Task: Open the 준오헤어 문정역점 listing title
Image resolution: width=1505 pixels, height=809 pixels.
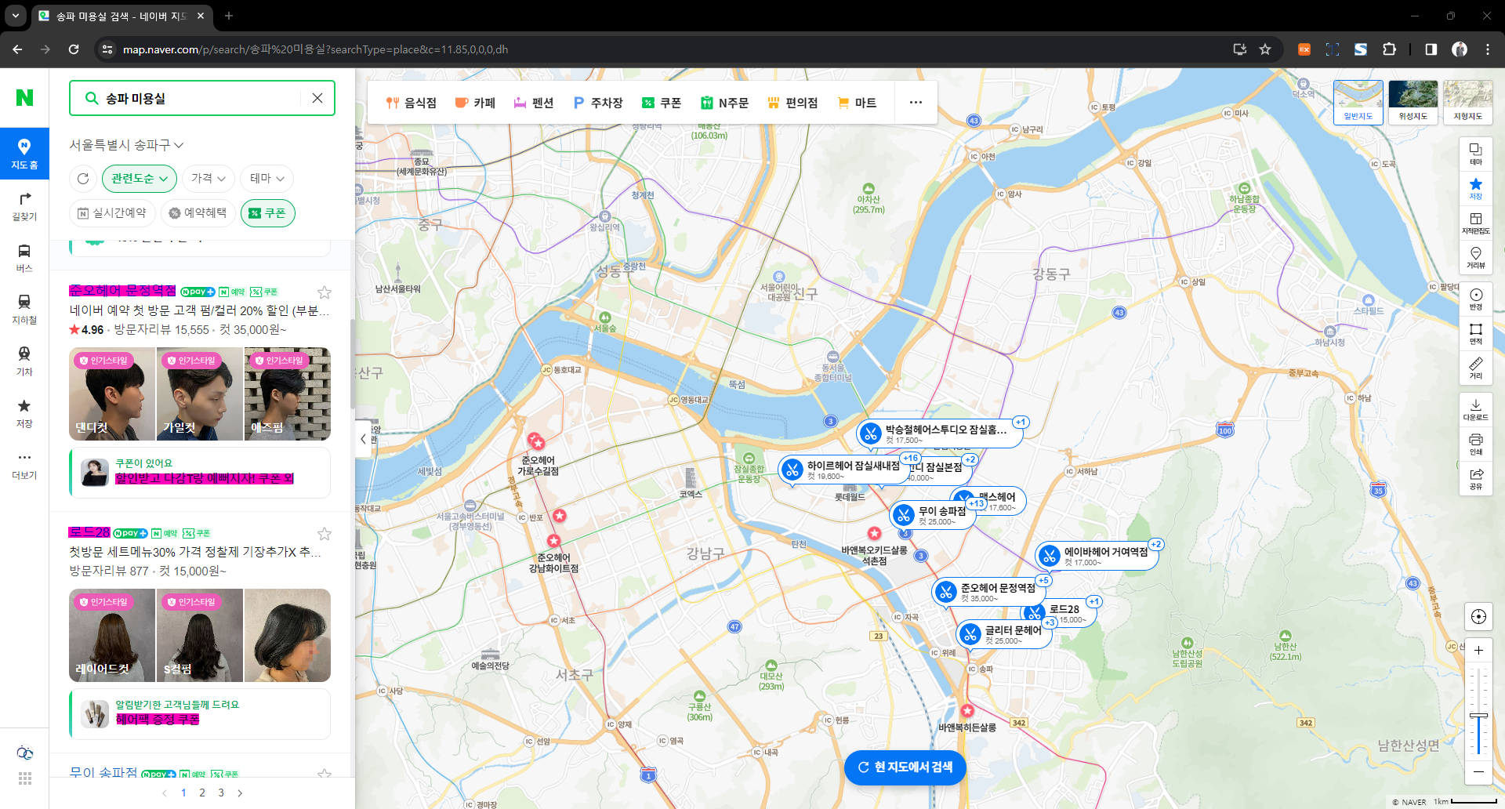Action: click(123, 291)
